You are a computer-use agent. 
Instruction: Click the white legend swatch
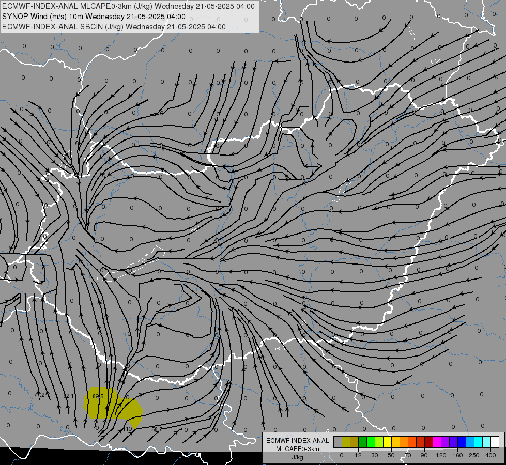coord(495,442)
